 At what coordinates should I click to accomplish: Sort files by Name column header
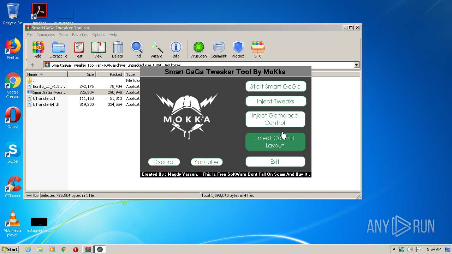(x=47, y=74)
